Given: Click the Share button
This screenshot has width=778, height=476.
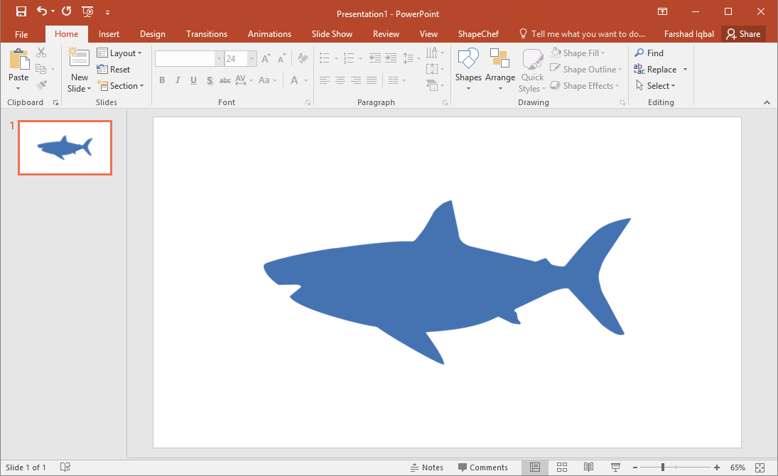Looking at the screenshot, I should click(742, 34).
